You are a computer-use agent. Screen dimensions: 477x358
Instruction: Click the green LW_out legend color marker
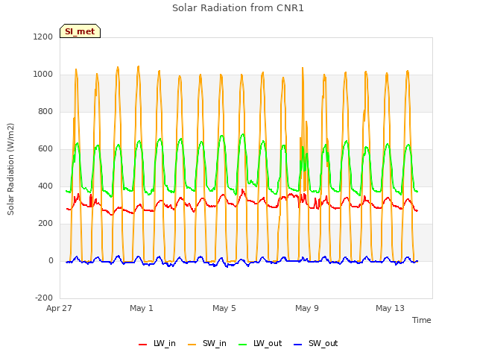pyautogui.click(x=243, y=345)
